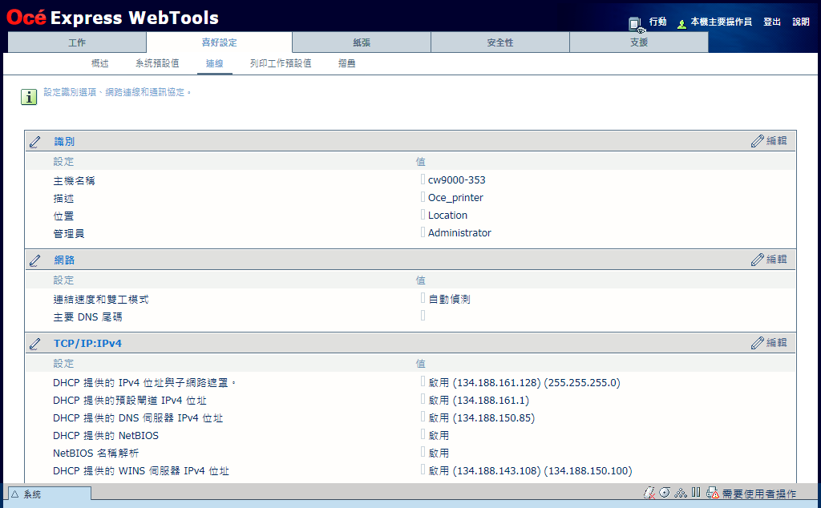
Task: Select the 連線 sub-tab
Action: pyautogui.click(x=215, y=63)
